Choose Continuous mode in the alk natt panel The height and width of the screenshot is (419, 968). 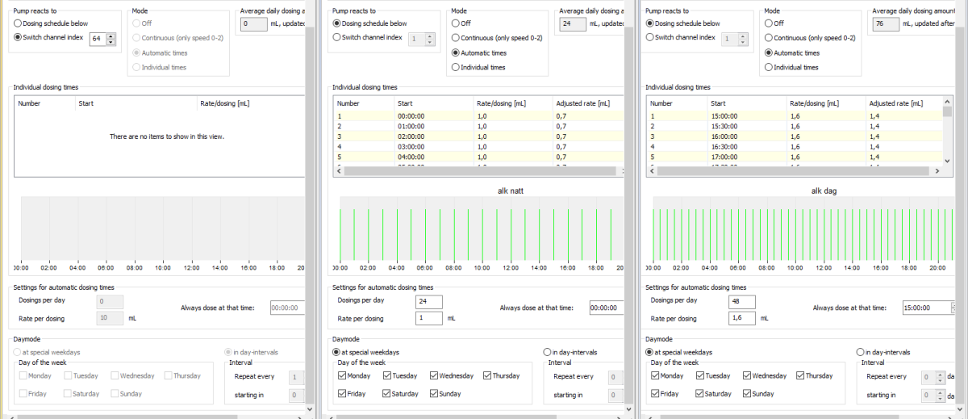[456, 38]
